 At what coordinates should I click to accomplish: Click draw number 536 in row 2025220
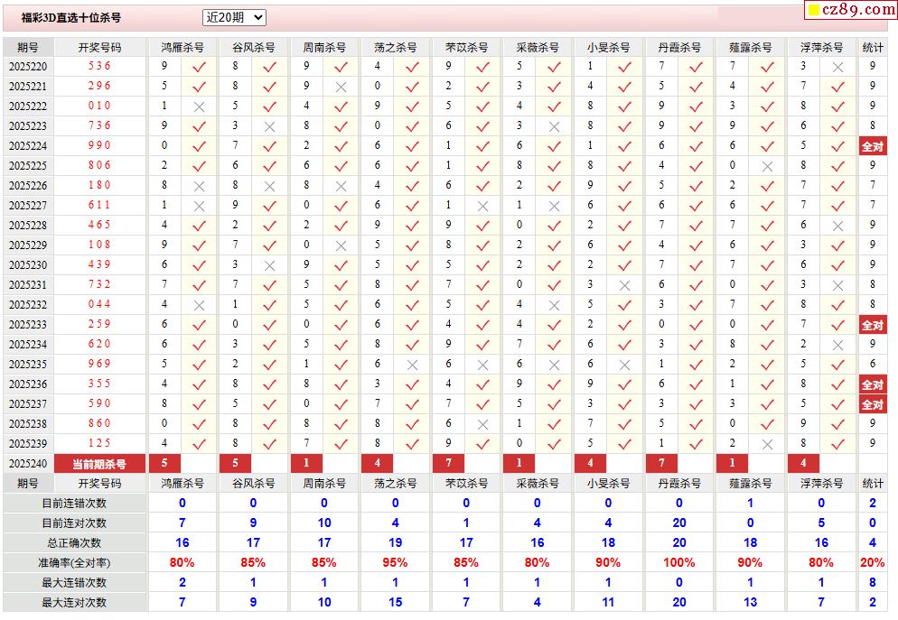99,66
